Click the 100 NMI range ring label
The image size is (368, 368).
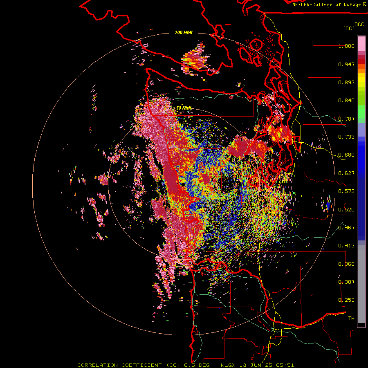(184, 32)
